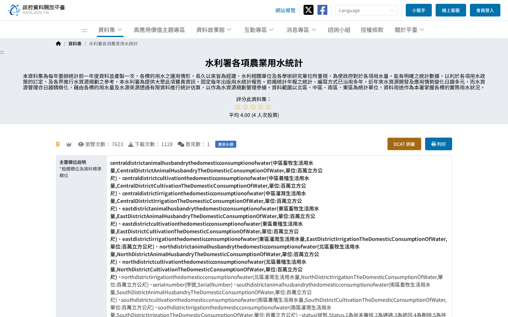Open the Facebook social icon
Screen dimensions: 508x317
(322, 10)
